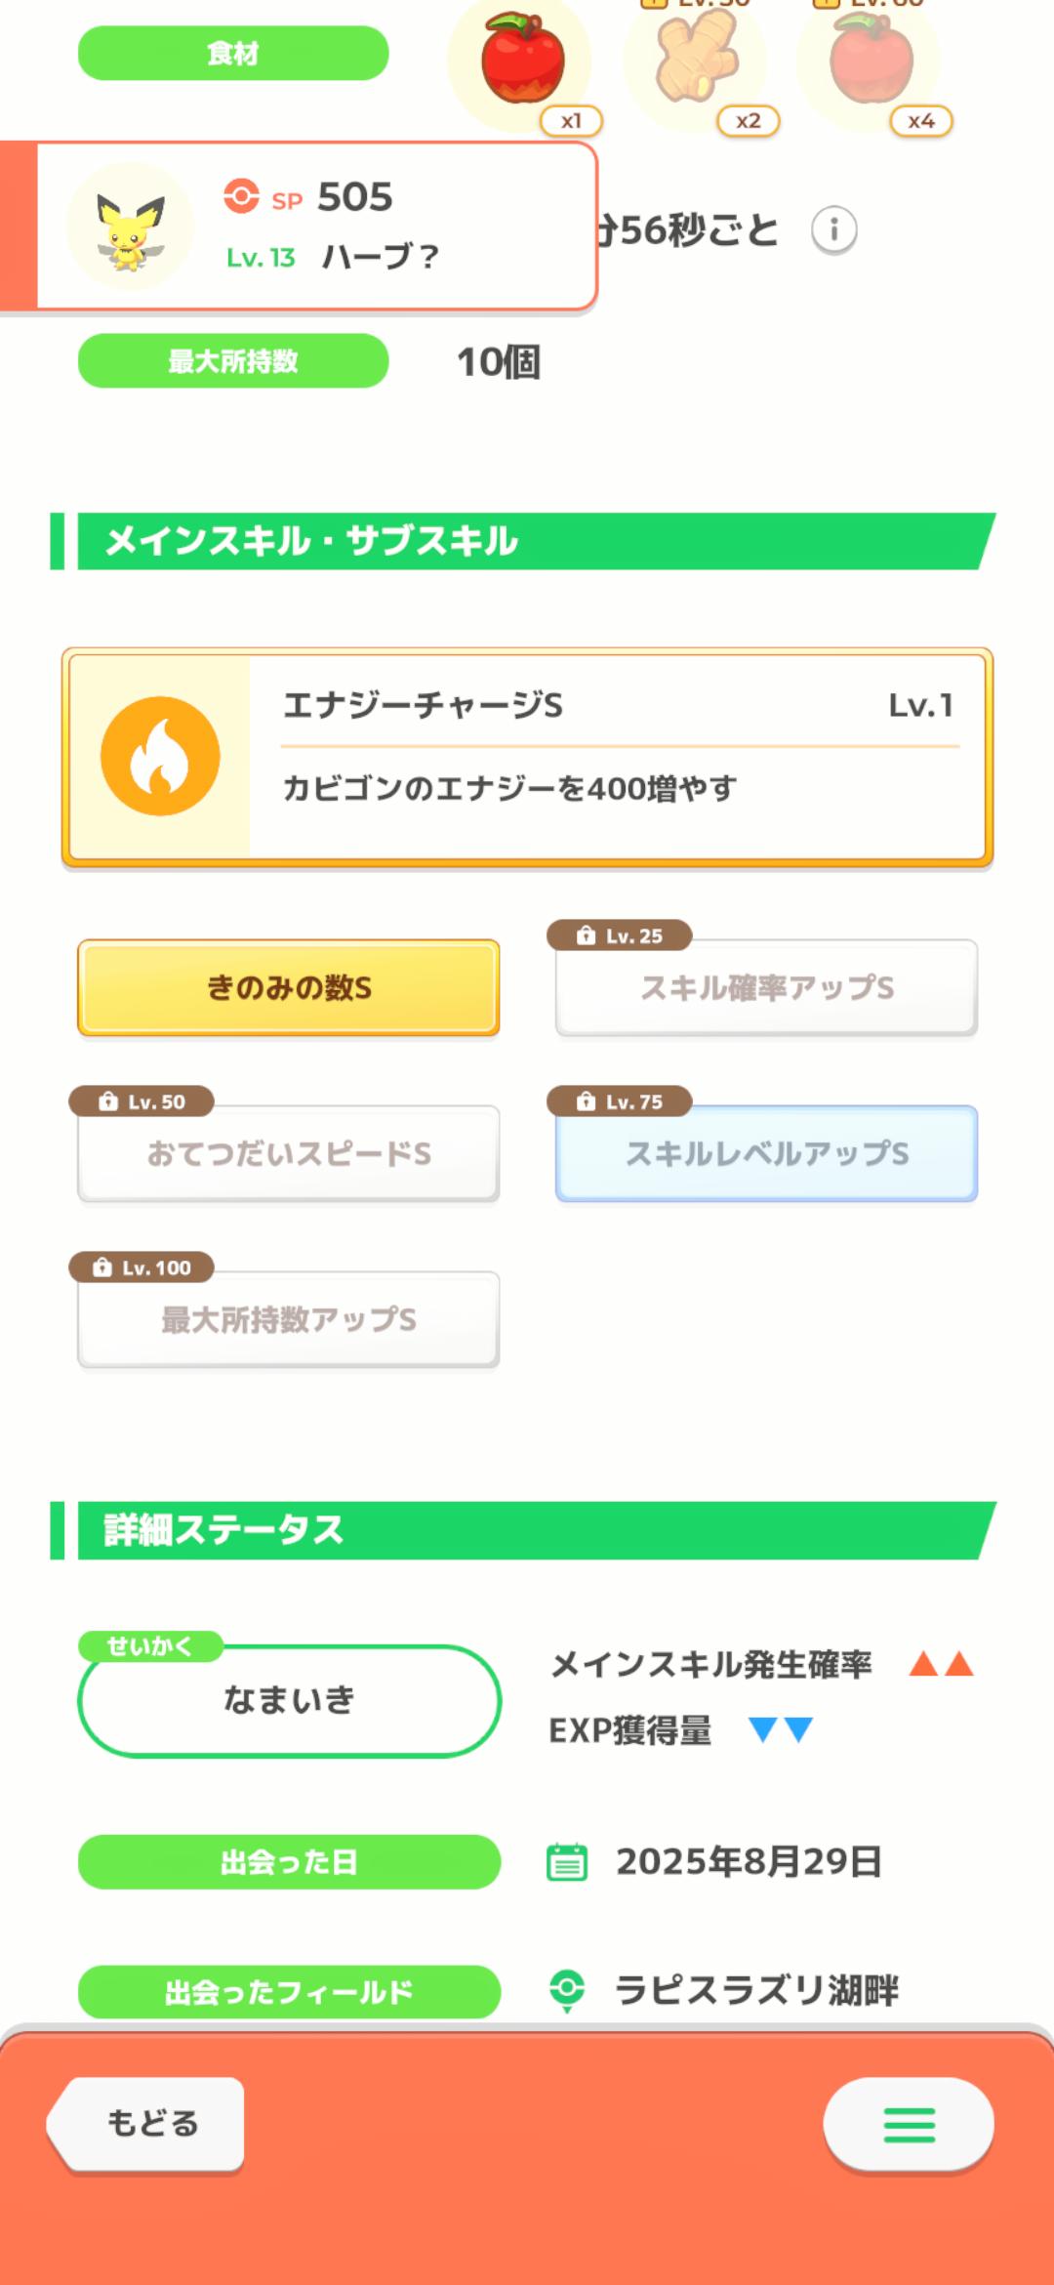Tap the blue down arrows for EXP獲得量

pos(780,1730)
